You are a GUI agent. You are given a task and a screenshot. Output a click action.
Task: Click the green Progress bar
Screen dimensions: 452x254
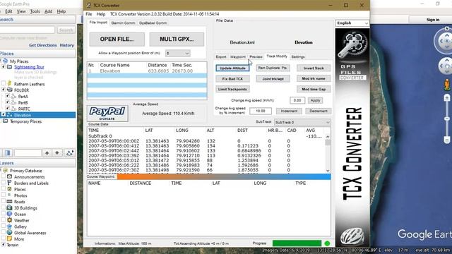point(297,243)
